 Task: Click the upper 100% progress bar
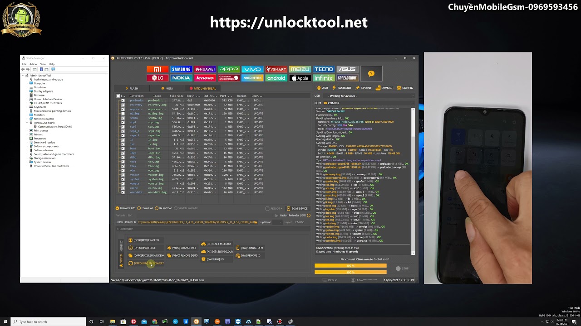[x=350, y=266]
